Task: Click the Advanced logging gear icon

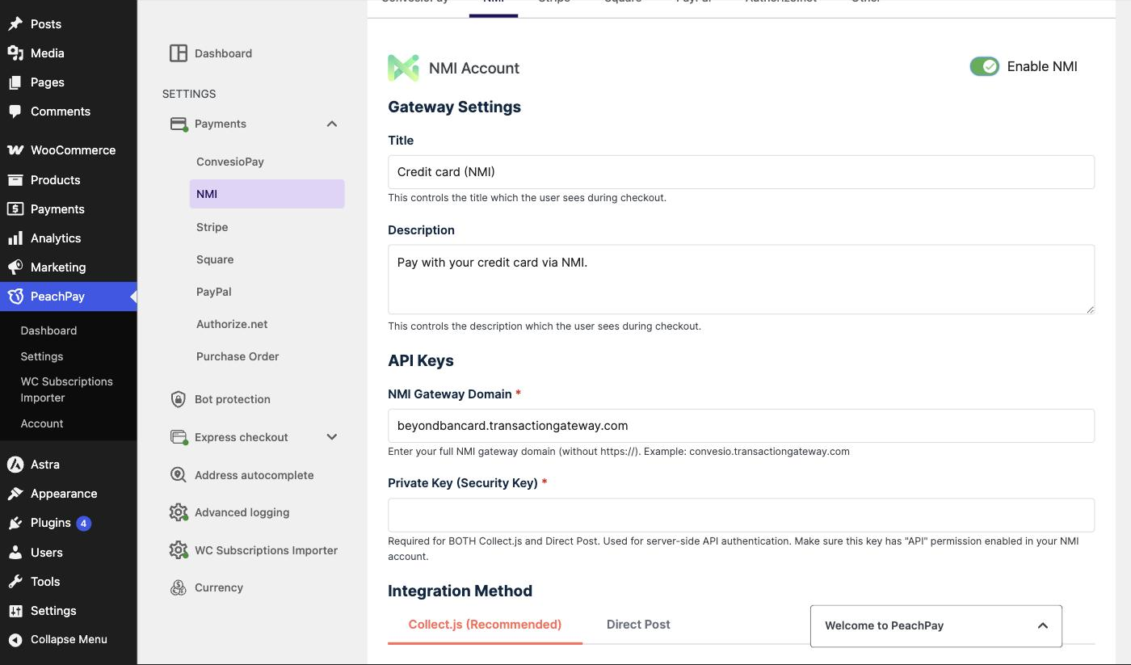Action: click(178, 512)
